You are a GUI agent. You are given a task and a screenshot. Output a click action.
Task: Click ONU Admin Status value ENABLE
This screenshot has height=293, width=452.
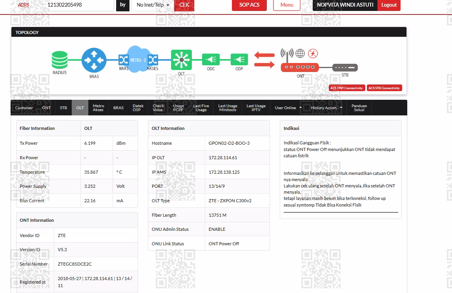click(x=217, y=229)
